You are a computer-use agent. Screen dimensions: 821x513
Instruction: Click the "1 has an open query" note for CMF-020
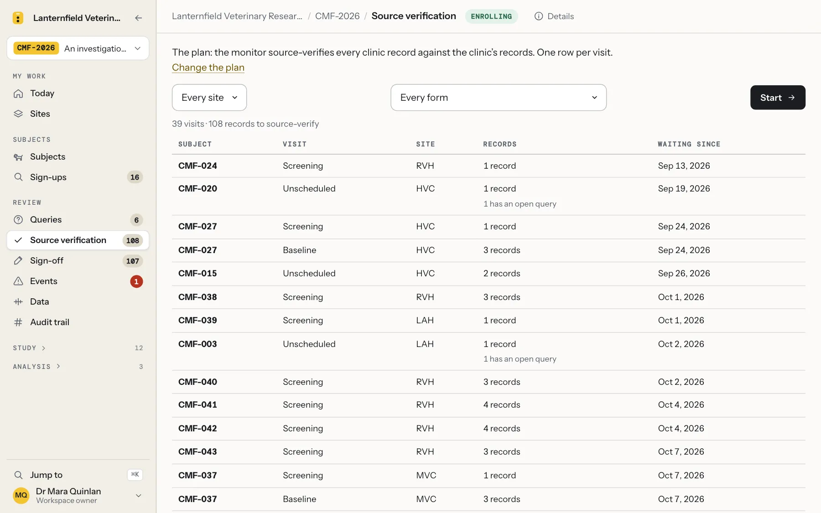point(520,204)
